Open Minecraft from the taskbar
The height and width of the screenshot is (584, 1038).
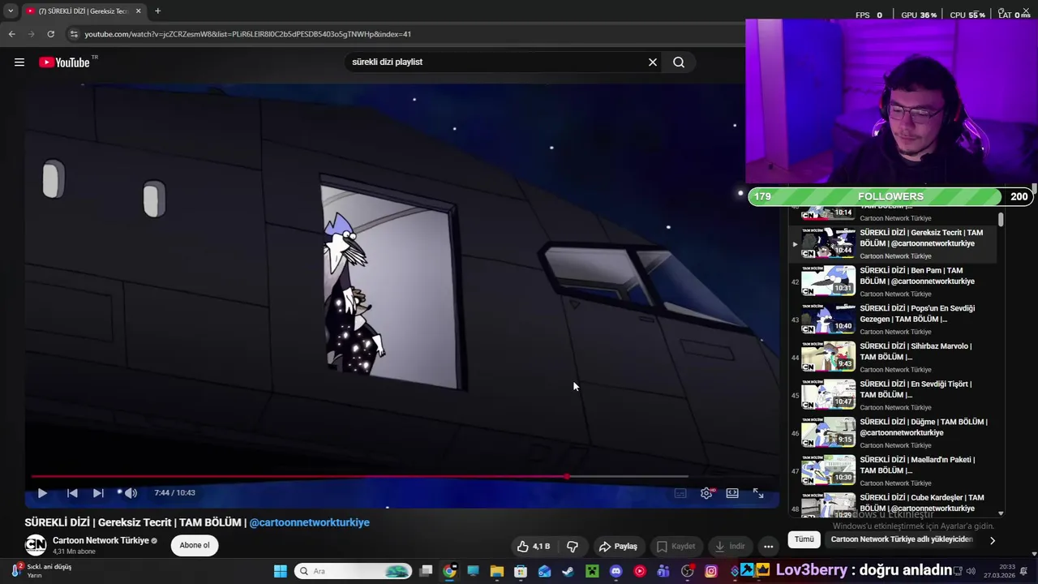pos(592,571)
